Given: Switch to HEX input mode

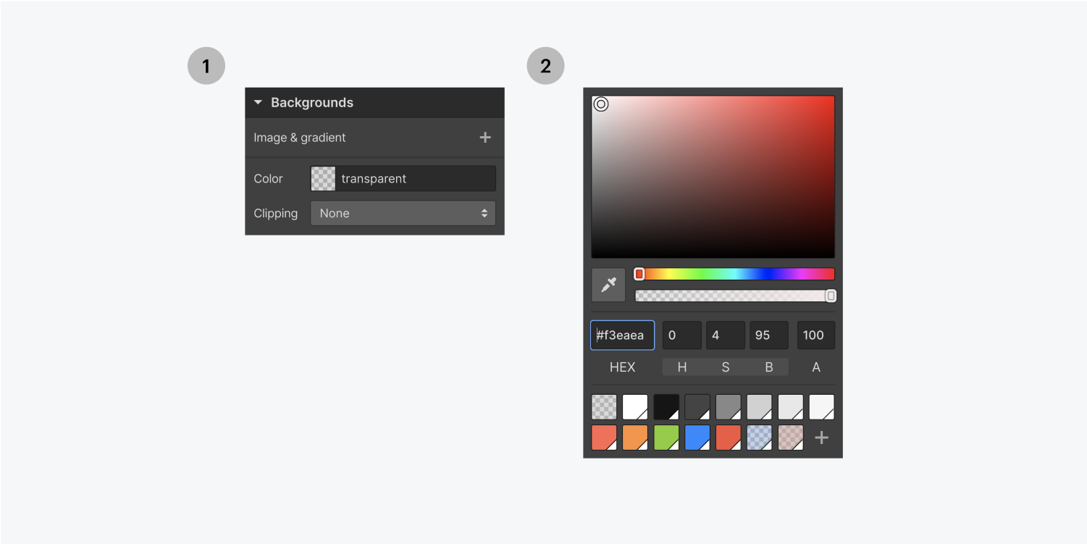Looking at the screenshot, I should pos(621,367).
